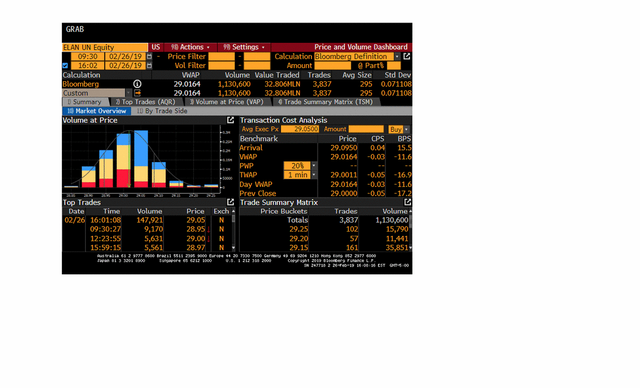
Task: Pop out the Volume at Price chart
Action: 231,120
